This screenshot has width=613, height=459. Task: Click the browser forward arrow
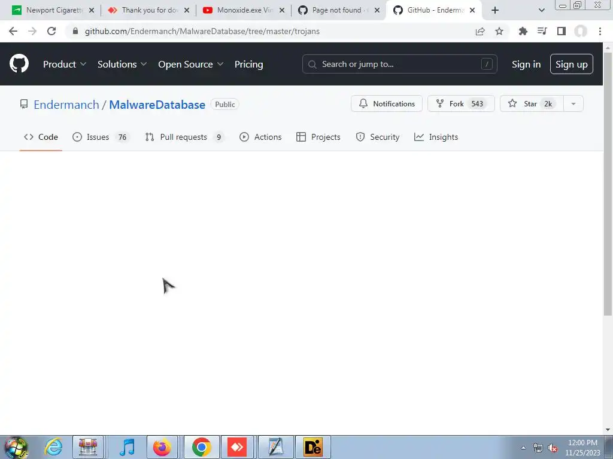click(x=32, y=31)
